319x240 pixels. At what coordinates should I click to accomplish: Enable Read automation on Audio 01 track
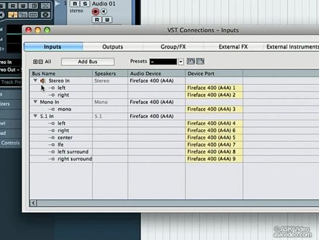point(97,20)
